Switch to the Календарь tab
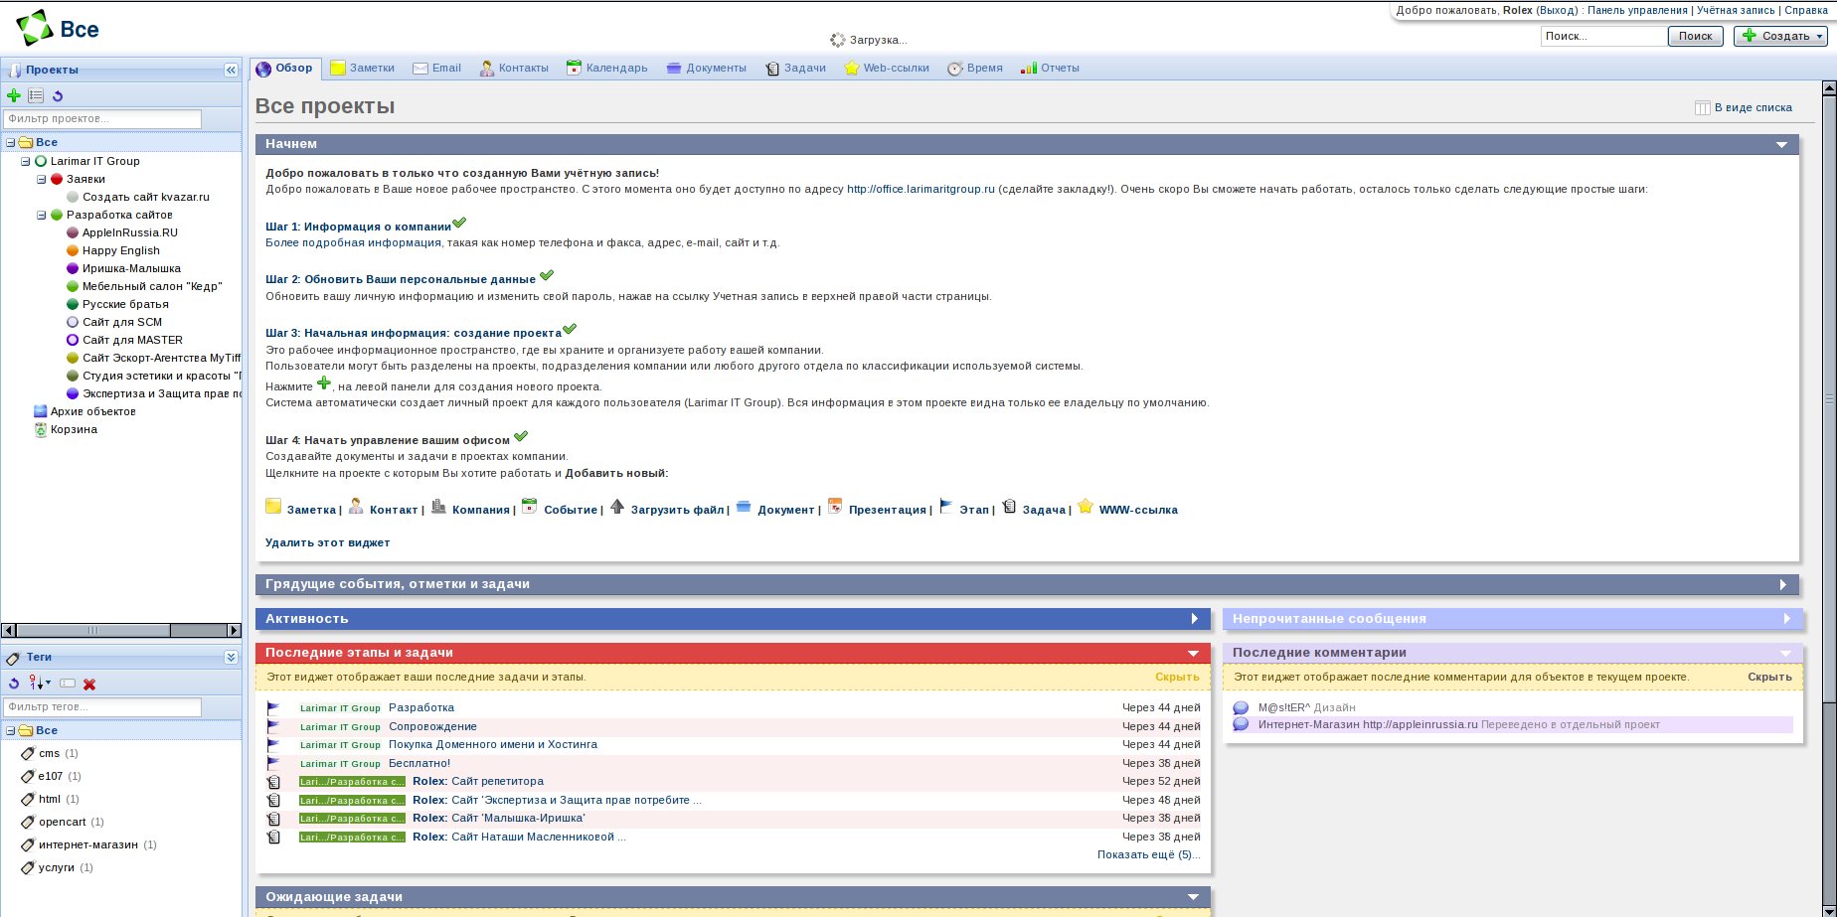Viewport: 1837px width, 917px height. click(x=606, y=69)
